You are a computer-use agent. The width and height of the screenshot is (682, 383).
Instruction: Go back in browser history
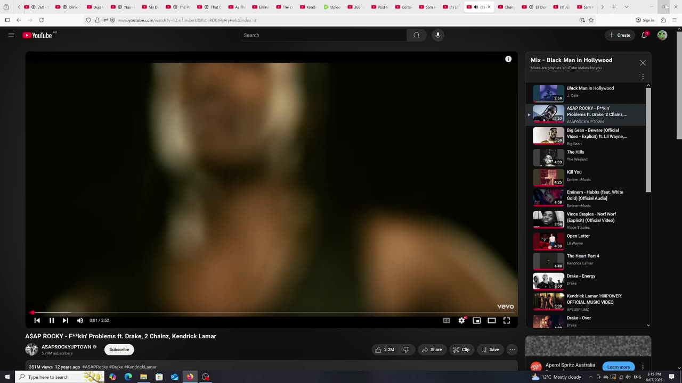pyautogui.click(x=19, y=20)
